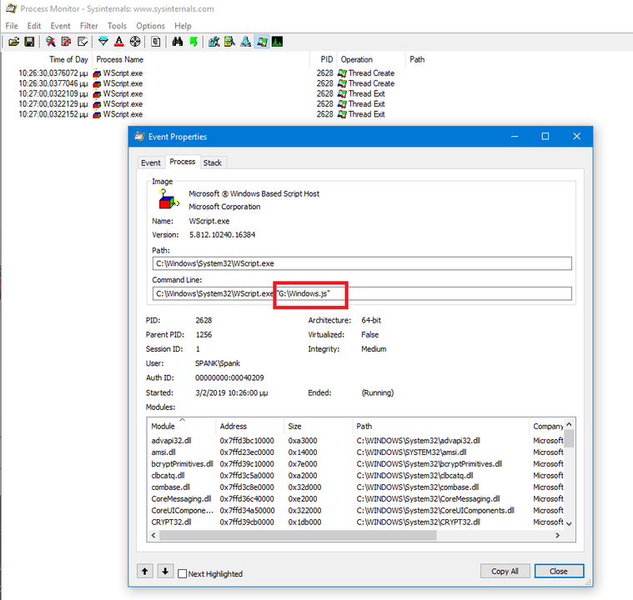Open the Filter funnel icon
Image resolution: width=633 pixels, height=600 pixels.
103,42
